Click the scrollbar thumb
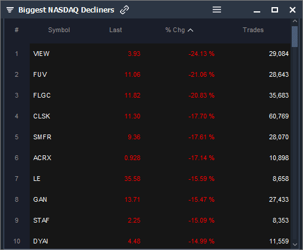The image size is (303, 250). click(x=295, y=36)
